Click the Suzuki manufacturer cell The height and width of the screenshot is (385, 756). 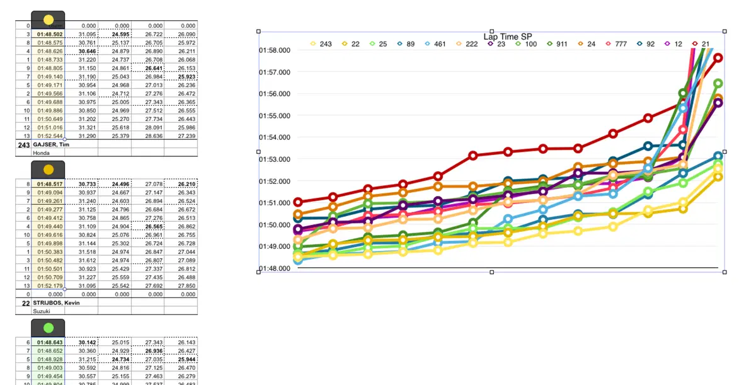click(x=40, y=311)
